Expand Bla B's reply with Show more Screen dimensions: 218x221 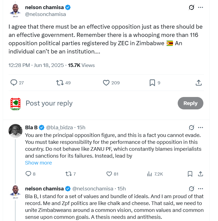(38, 163)
